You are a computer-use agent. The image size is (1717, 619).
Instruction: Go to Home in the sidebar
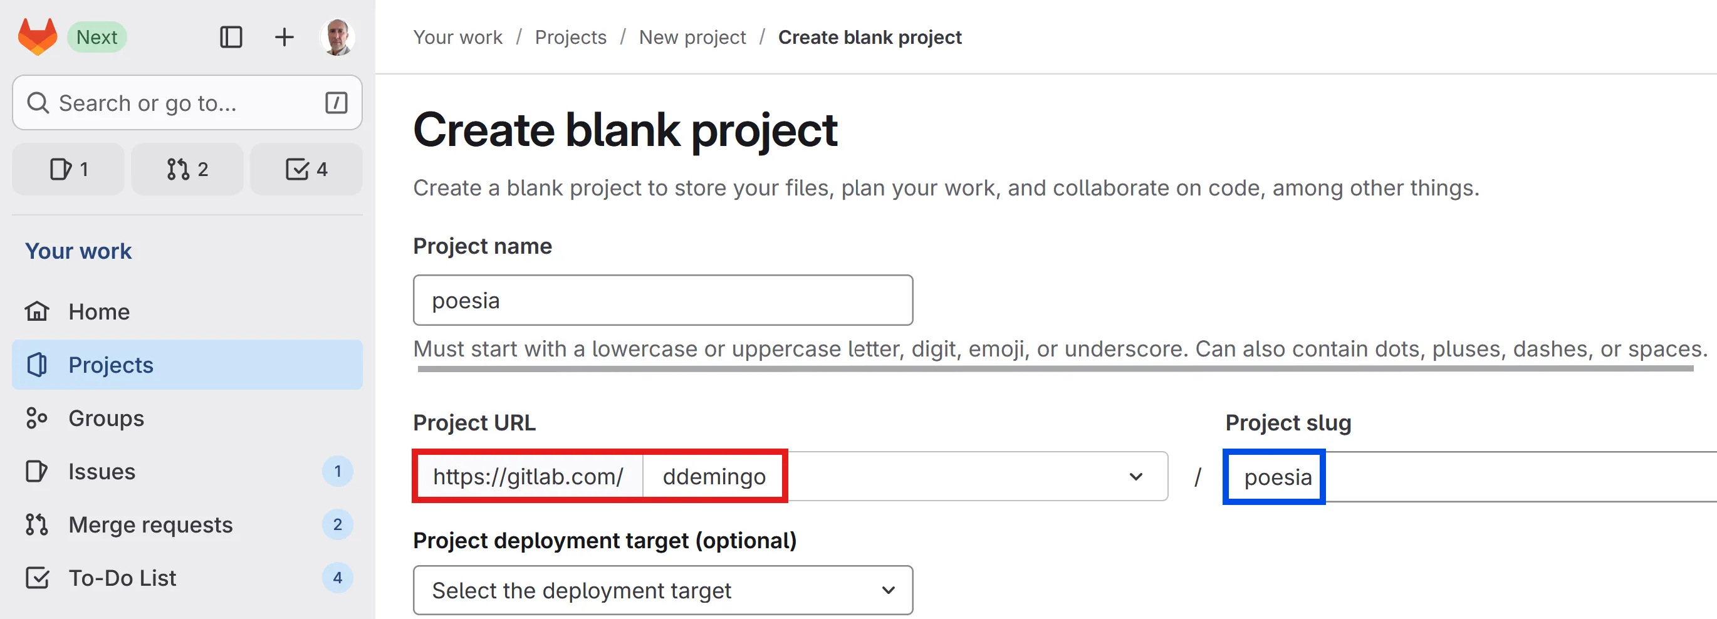98,311
